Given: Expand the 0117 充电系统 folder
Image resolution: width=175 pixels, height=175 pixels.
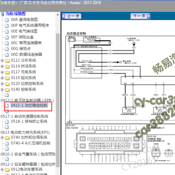Looking at the screenshot, I should 2,72.
